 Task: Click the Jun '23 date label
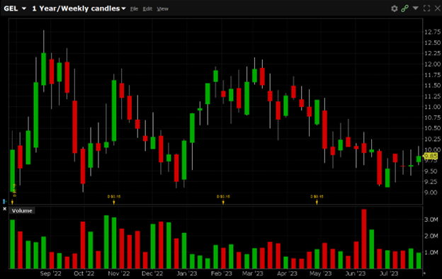(355, 273)
